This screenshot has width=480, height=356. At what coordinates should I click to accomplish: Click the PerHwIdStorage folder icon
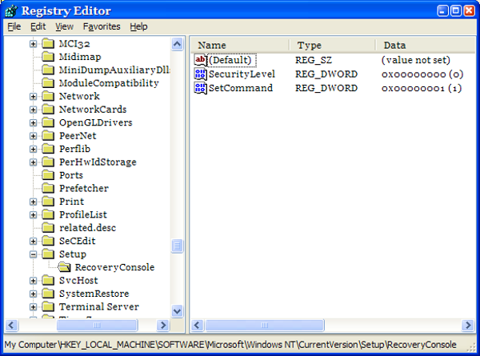48,162
